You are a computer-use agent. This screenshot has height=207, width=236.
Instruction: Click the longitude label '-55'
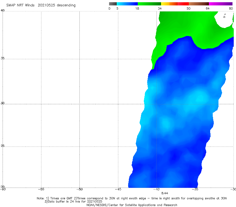click(x=41, y=189)
